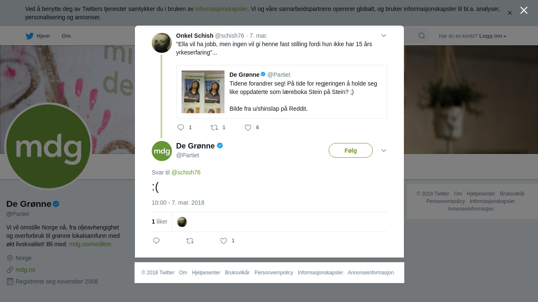Screen dimensions: 538x302
Task: Open @schish76 mention in reply line
Action: 186,172
